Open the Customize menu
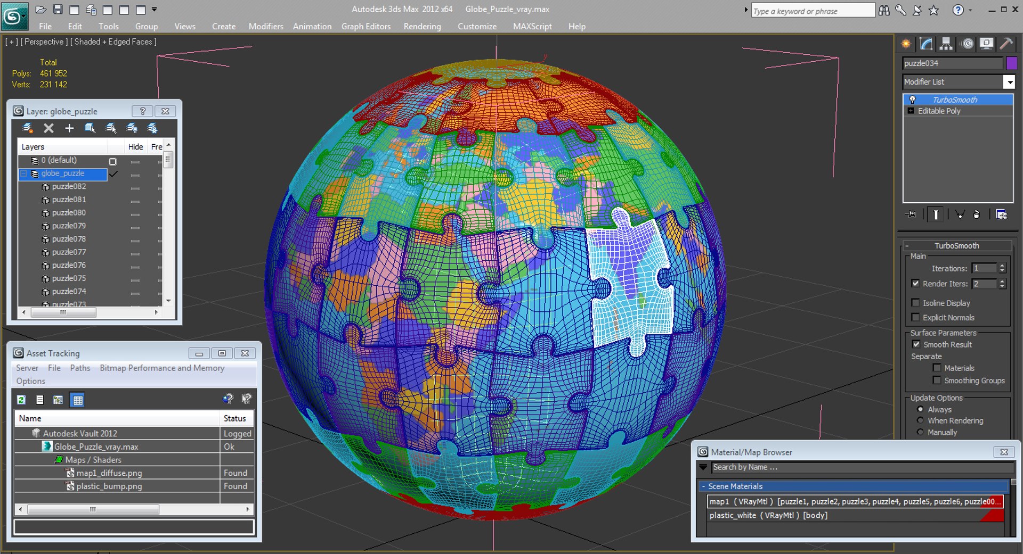This screenshot has height=554, width=1023. click(477, 26)
